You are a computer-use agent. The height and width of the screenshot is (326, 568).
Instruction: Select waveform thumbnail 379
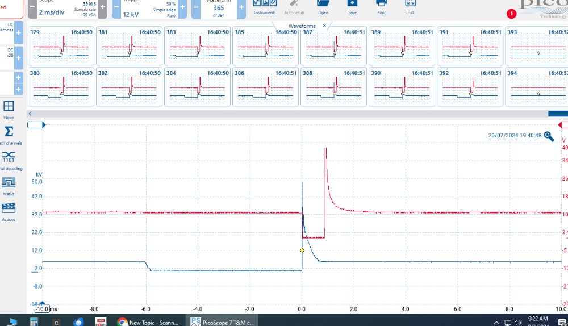61,47
